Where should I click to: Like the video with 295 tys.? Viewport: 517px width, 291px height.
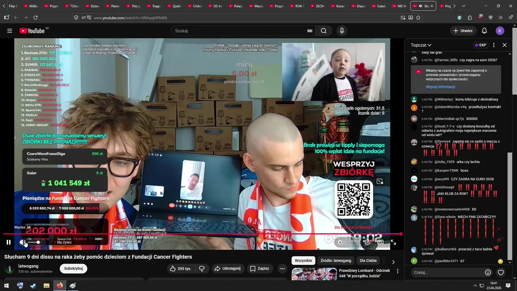181,268
